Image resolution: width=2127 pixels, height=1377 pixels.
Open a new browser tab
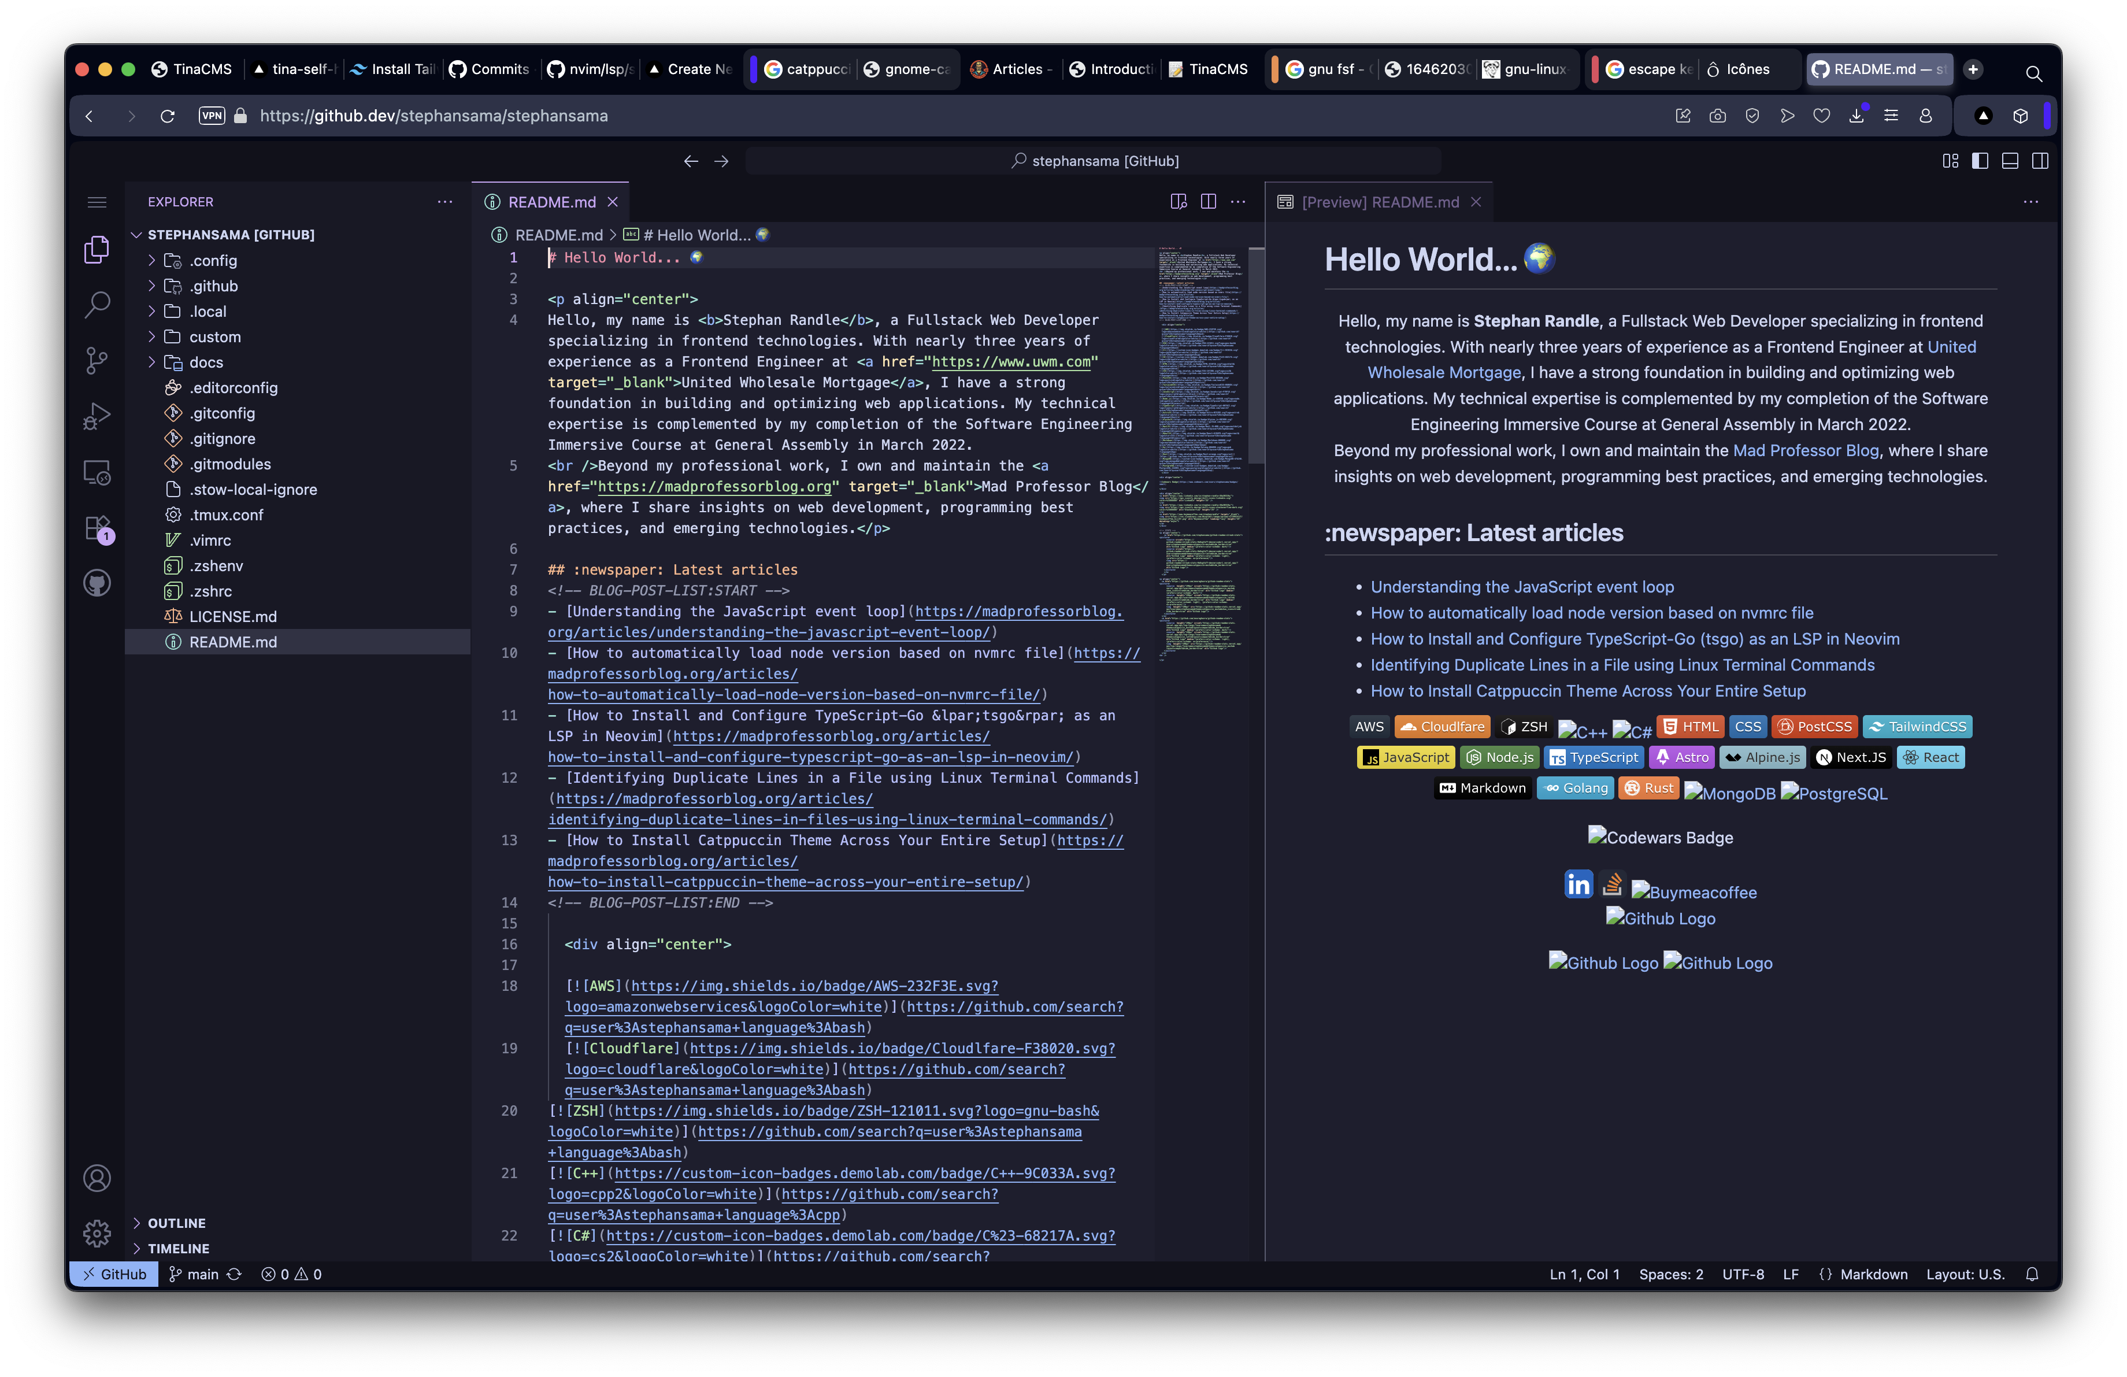pyautogui.click(x=1973, y=69)
